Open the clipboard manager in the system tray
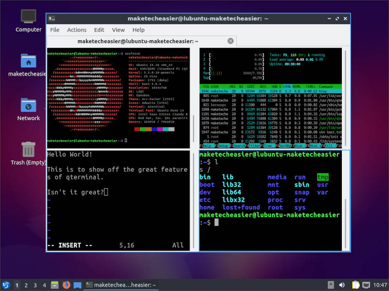 click(354, 285)
